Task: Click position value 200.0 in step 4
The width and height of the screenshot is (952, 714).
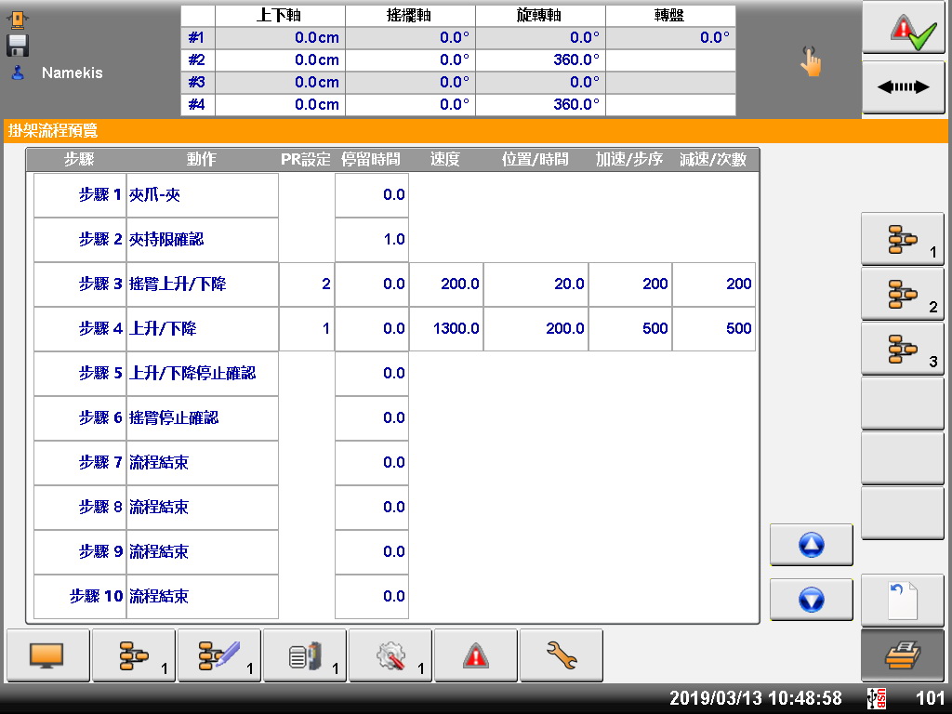Action: (x=535, y=328)
